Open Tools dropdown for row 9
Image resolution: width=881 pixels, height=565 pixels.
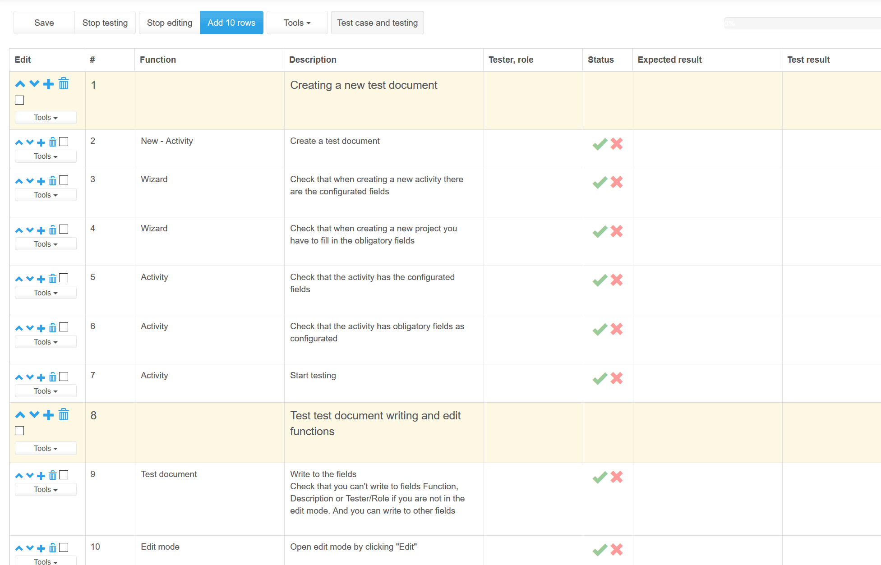46,489
